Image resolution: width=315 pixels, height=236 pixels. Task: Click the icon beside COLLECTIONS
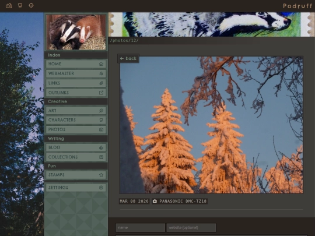click(101, 157)
